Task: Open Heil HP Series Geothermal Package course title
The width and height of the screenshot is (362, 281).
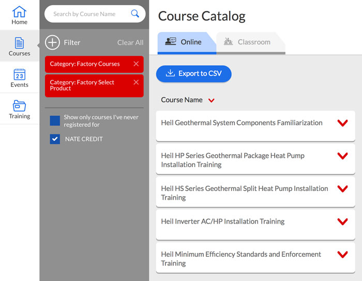Action: [x=233, y=160]
